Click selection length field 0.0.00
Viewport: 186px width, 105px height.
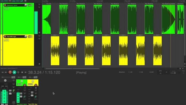point(151,72)
